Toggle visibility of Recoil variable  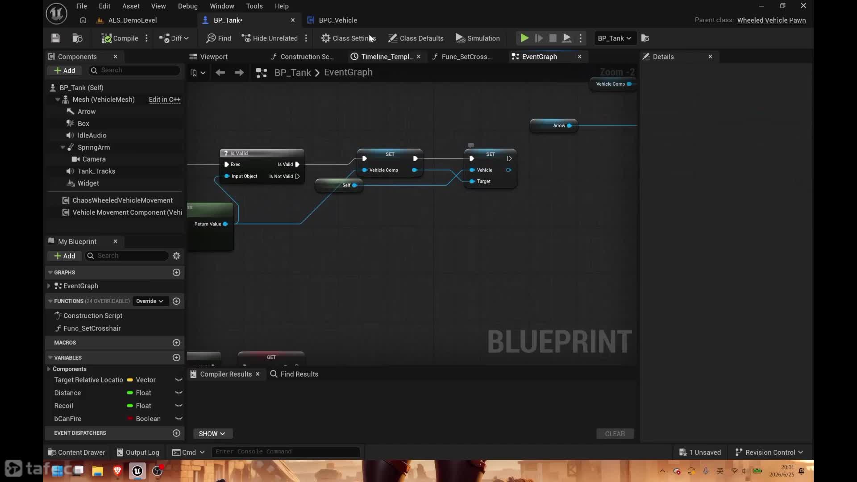coord(179,406)
